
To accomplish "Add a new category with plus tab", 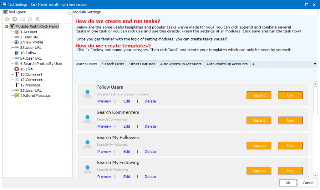I will pyautogui.click(x=253, y=64).
